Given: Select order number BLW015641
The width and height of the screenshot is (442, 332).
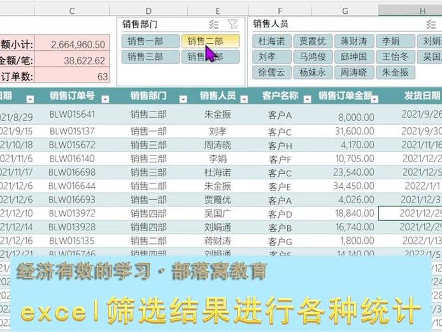Looking at the screenshot, I should (x=72, y=115).
